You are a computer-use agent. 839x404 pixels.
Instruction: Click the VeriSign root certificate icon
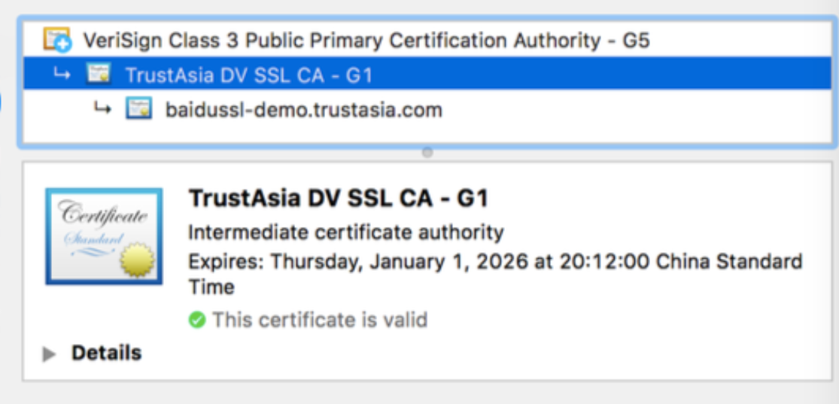point(56,39)
